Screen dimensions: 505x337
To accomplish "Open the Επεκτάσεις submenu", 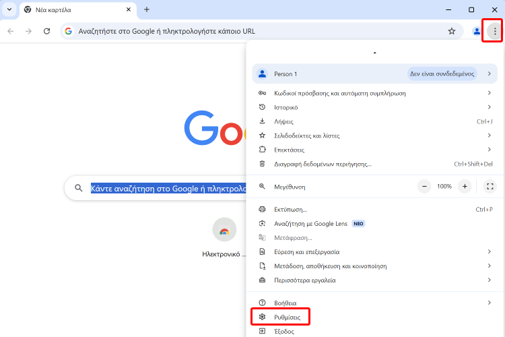I will [x=374, y=150].
